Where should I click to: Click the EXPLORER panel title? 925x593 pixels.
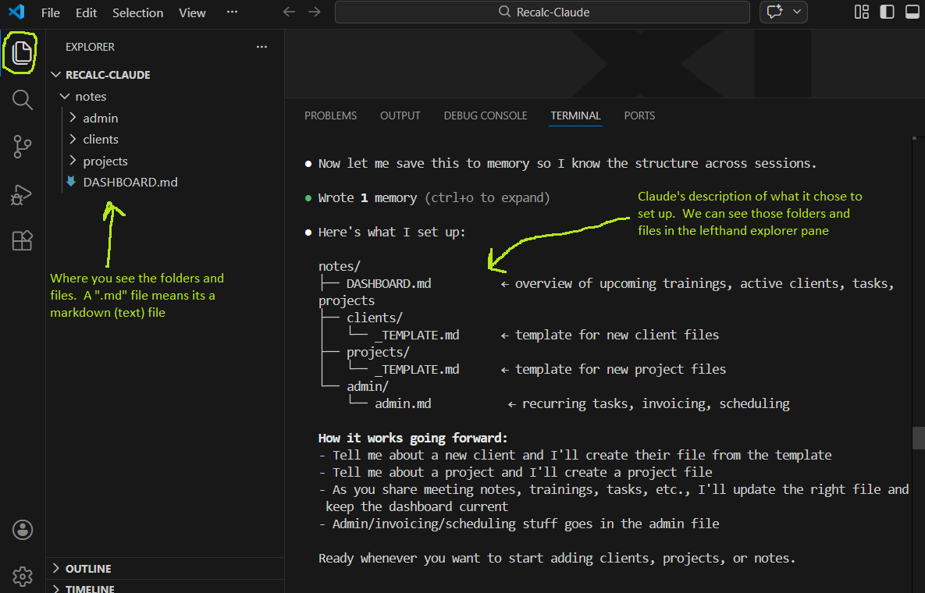[91, 47]
